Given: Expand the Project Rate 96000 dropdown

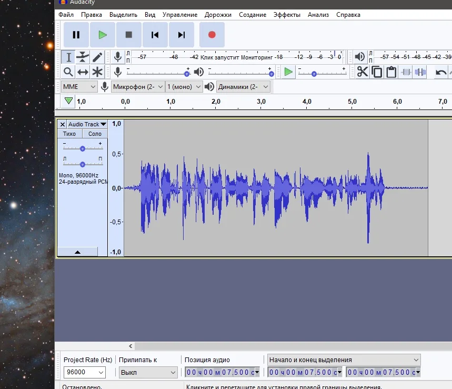Looking at the screenshot, I should pyautogui.click(x=101, y=372).
